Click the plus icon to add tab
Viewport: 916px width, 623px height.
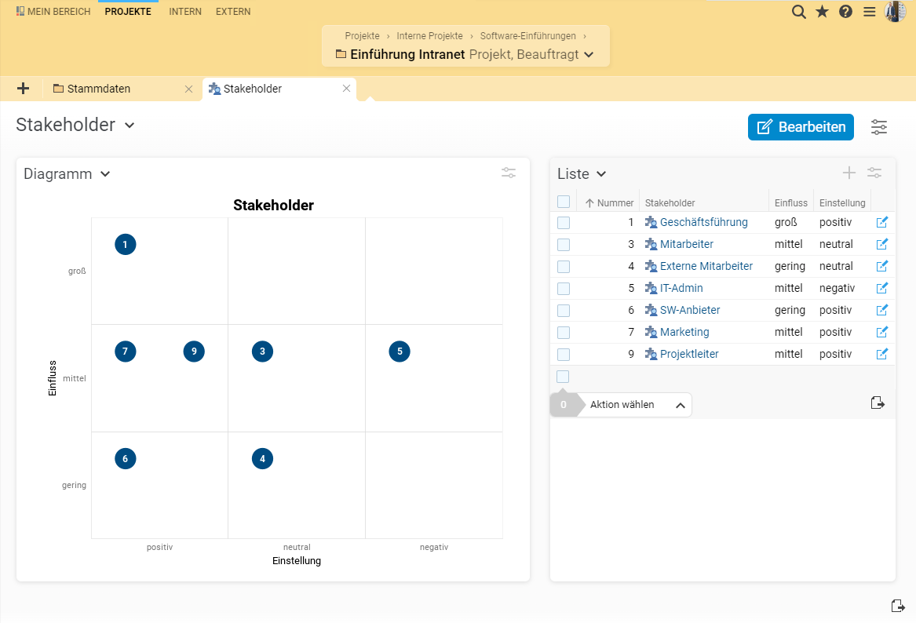point(23,89)
